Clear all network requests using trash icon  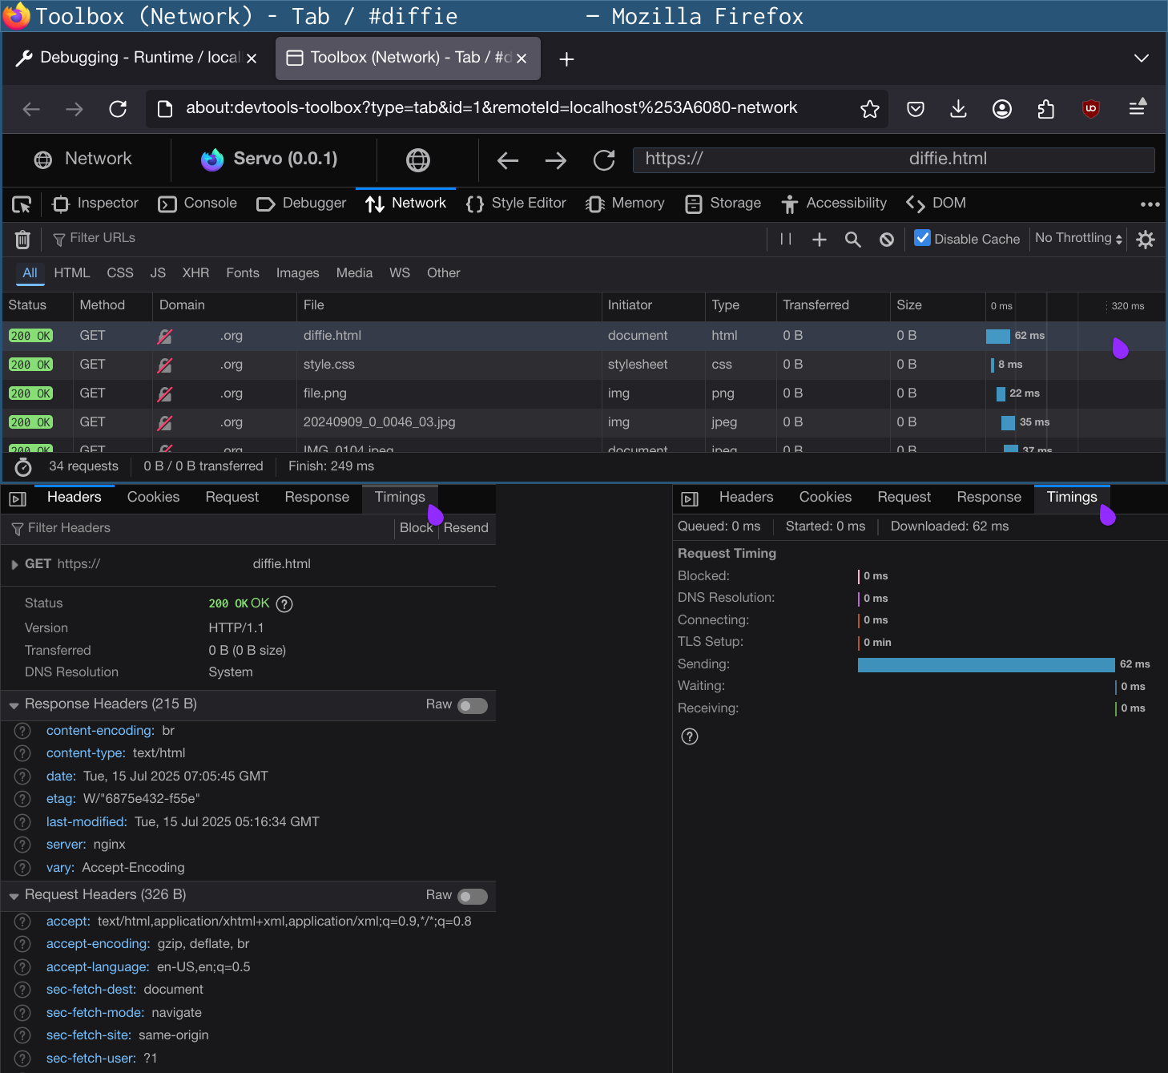22,239
